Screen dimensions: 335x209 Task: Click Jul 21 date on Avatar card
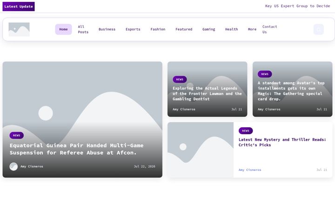point(322,109)
